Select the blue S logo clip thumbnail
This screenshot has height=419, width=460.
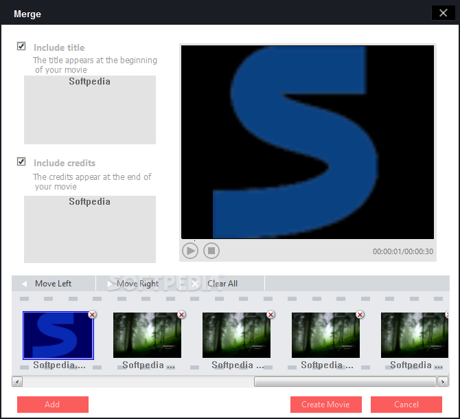(58, 335)
